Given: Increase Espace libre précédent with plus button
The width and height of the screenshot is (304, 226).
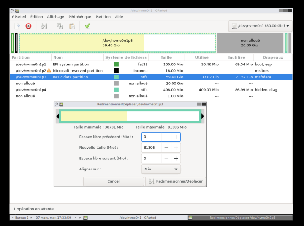Looking at the screenshot, I should pos(176,137).
